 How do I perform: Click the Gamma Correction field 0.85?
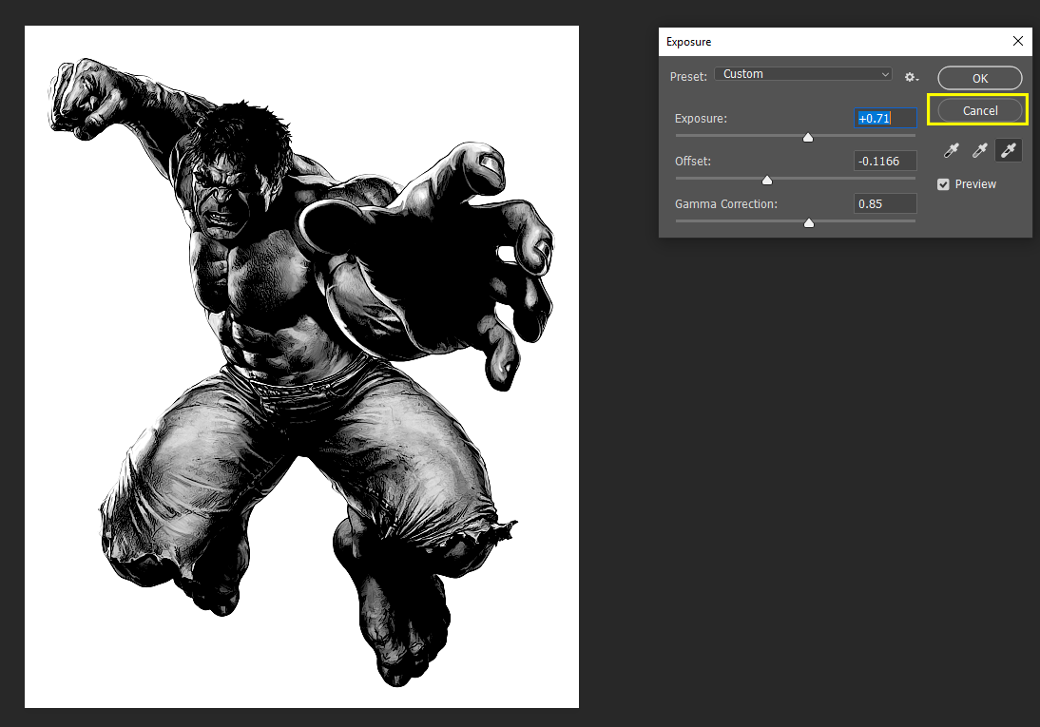click(885, 203)
